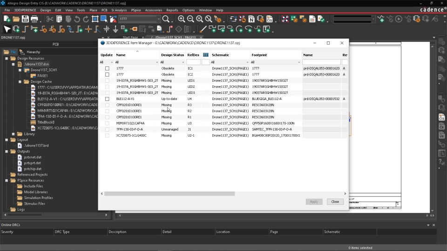Sort by Design Status column header
The height and width of the screenshot is (251, 447).
click(x=172, y=55)
